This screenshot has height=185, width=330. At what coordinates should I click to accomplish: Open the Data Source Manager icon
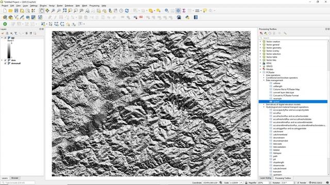5,17
